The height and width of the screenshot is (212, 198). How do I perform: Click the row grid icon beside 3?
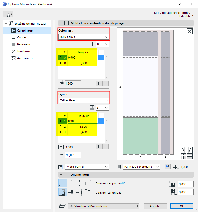(92, 108)
